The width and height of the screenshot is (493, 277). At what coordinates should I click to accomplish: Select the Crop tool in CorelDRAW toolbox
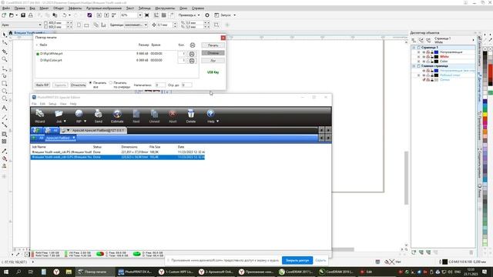click(5, 51)
